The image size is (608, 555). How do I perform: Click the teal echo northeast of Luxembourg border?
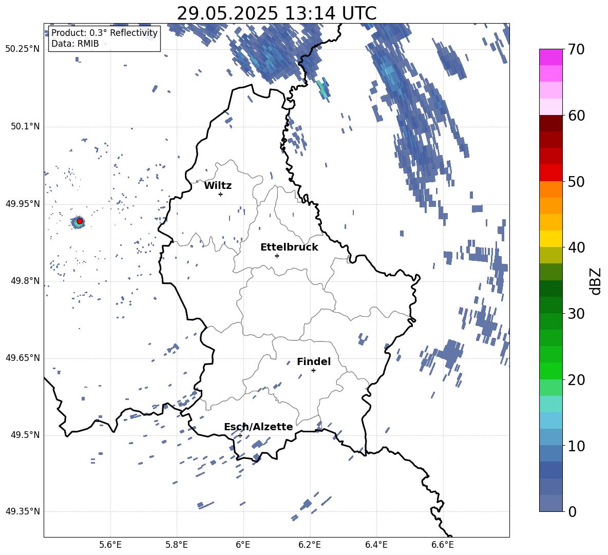pos(322,88)
